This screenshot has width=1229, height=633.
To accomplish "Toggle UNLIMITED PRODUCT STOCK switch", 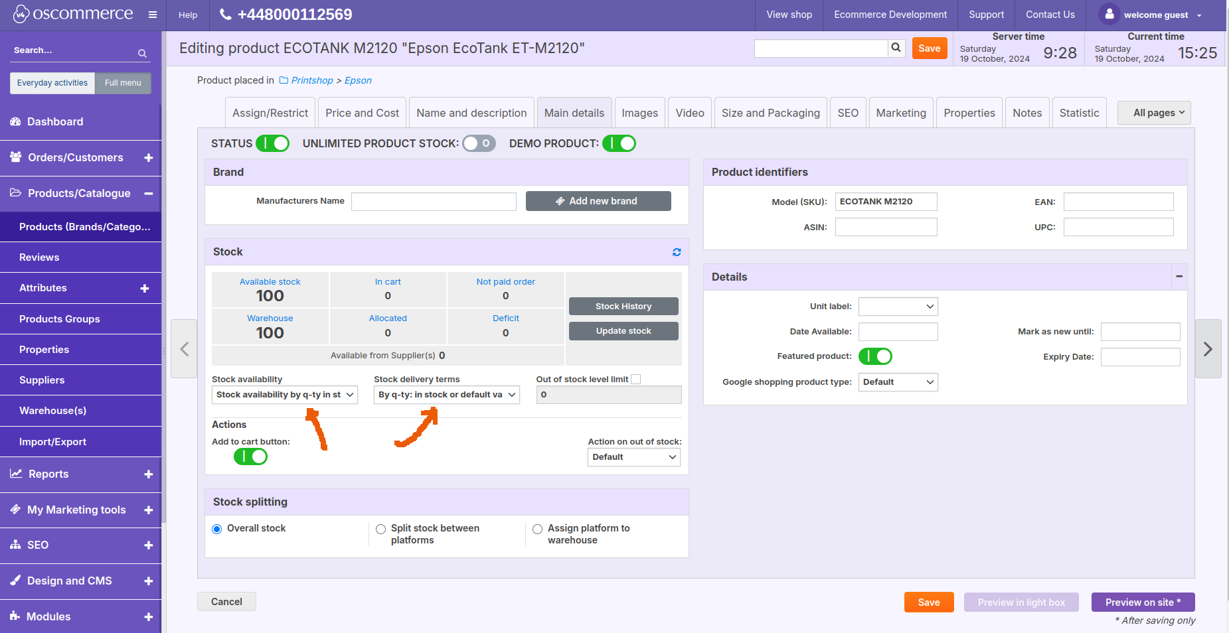I will (x=479, y=143).
